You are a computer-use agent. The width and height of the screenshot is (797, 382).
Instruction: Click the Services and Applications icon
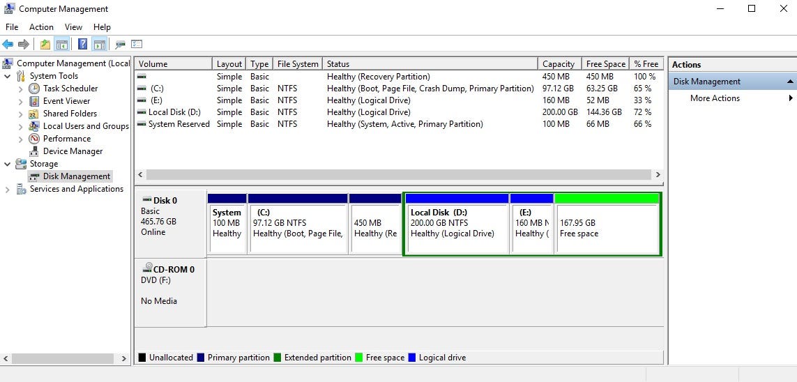pos(21,189)
